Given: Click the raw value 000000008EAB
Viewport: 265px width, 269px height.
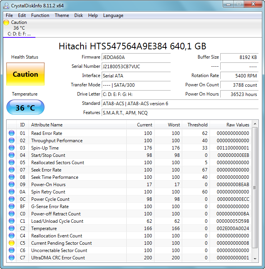Looking at the screenshot, I should [x=233, y=185].
